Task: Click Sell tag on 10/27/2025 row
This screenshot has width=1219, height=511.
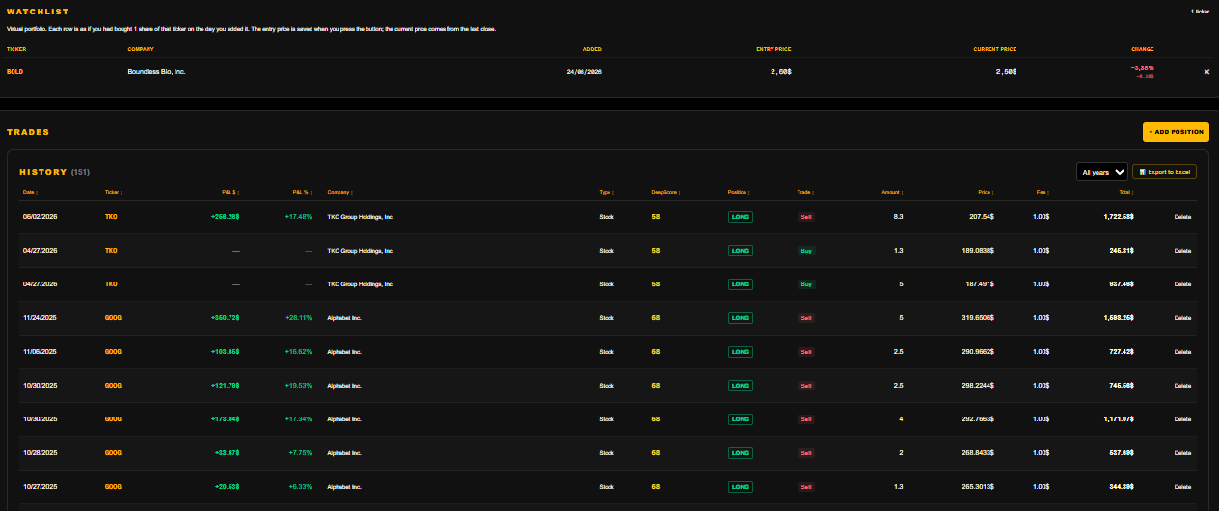Action: coord(806,487)
